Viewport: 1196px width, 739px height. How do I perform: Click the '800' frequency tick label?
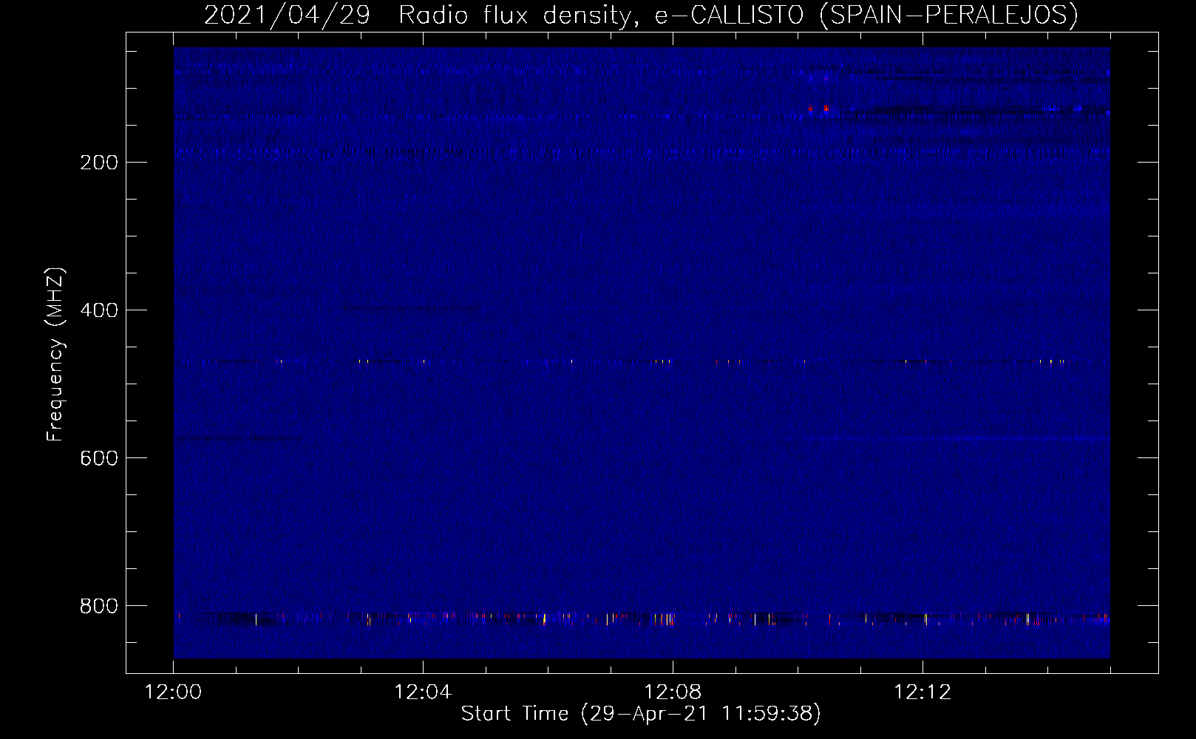(x=99, y=606)
